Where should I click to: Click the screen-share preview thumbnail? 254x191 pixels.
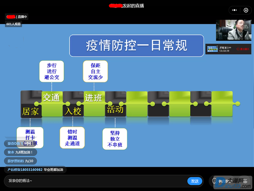(x=212, y=49)
